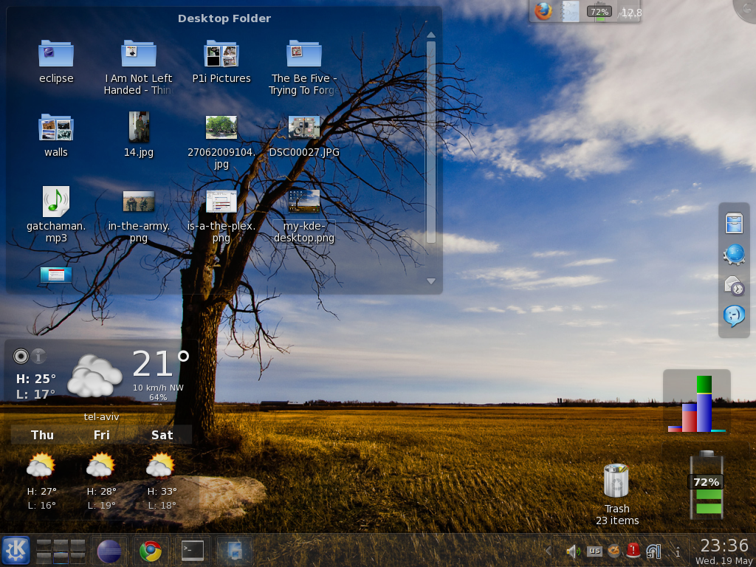Expand hidden system tray icons arrow
The height and width of the screenshot is (567, 756).
pos(548,551)
